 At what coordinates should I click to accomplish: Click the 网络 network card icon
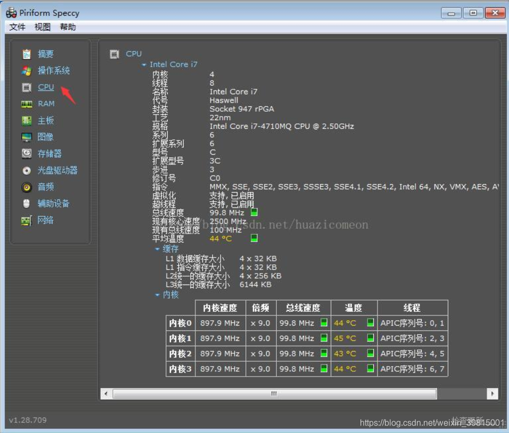[x=27, y=221]
